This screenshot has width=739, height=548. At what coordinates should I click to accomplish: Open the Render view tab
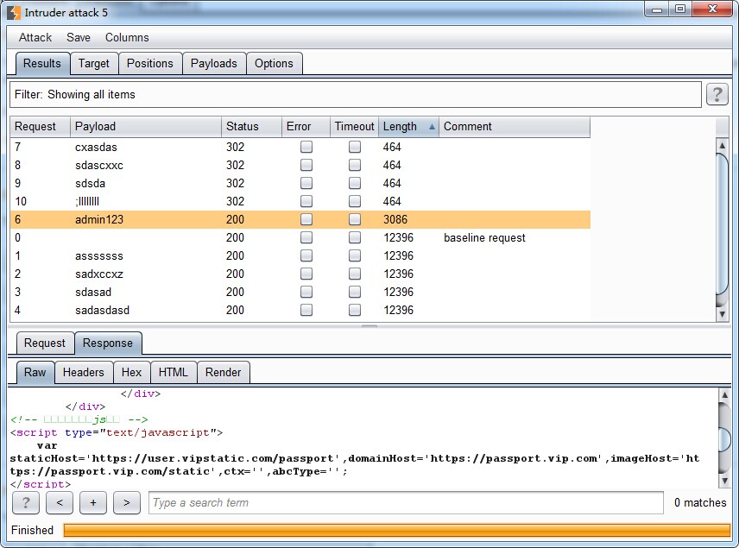tap(224, 372)
